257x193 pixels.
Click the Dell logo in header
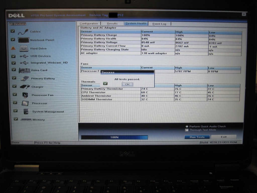pyautogui.click(x=16, y=16)
